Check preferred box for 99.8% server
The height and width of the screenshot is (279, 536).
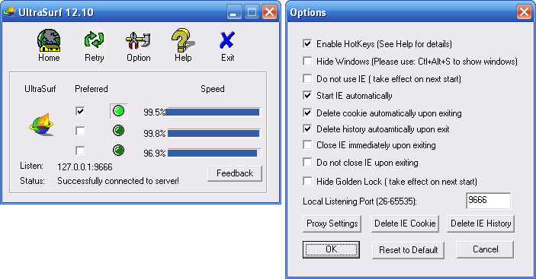pyautogui.click(x=80, y=132)
